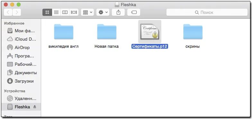This screenshot has width=252, height=119.
Task: Click the Fleshka drive icon in the title bar
Action: [117, 5]
